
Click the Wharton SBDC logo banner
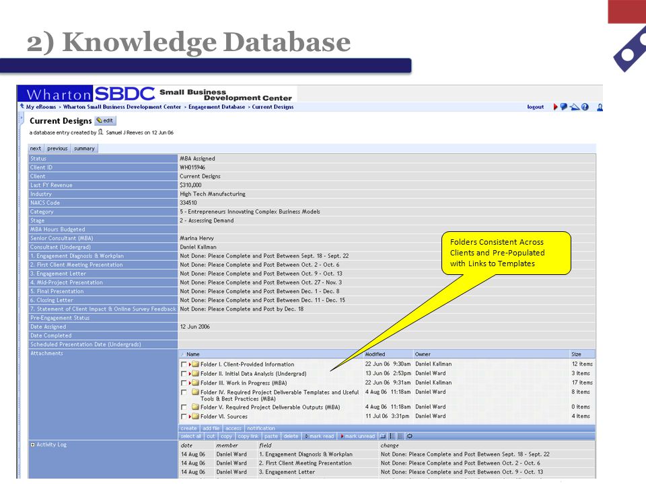[x=157, y=94]
